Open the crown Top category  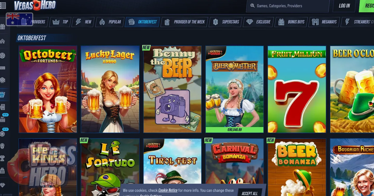60,22
